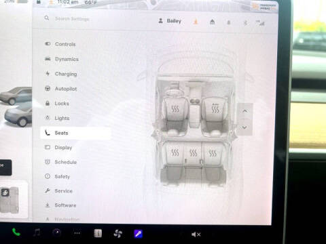Open the music app icon
This screenshot has width=326, height=244.
coord(37,232)
